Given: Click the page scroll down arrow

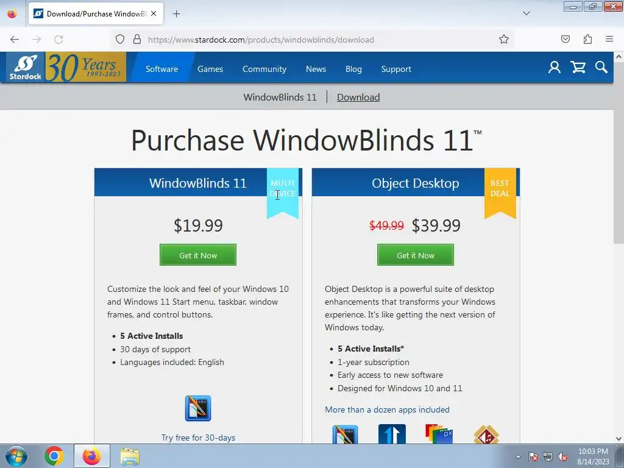Looking at the screenshot, I should [619, 438].
